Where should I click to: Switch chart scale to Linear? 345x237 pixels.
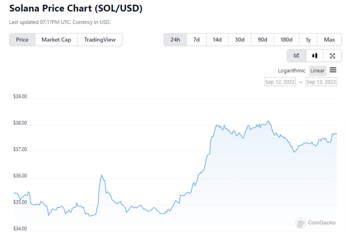[x=318, y=71]
